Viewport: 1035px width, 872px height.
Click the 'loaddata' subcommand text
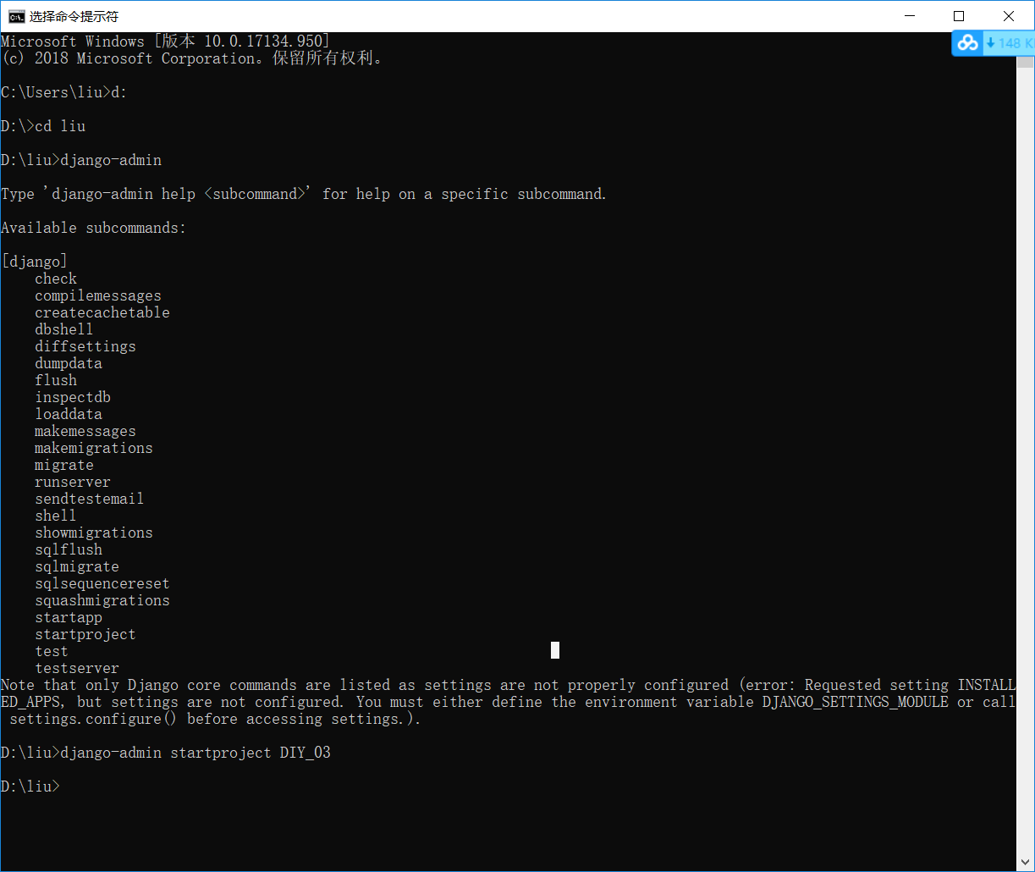[x=69, y=414]
